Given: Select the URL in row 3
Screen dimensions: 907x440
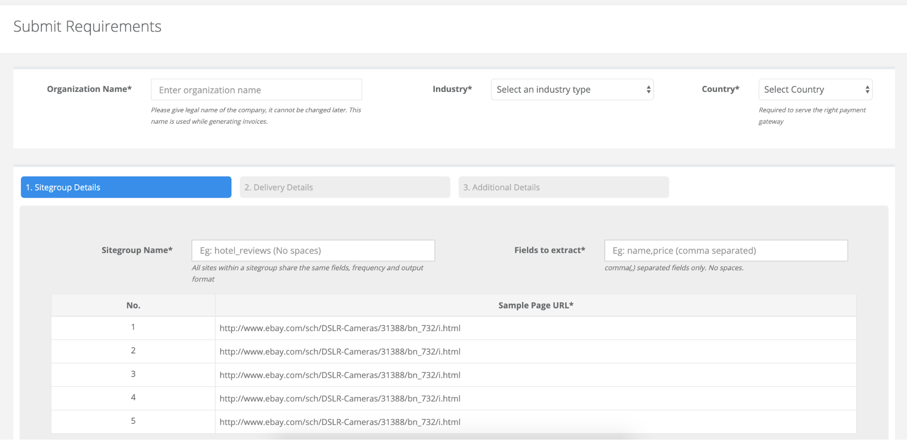Looking at the screenshot, I should click(340, 375).
